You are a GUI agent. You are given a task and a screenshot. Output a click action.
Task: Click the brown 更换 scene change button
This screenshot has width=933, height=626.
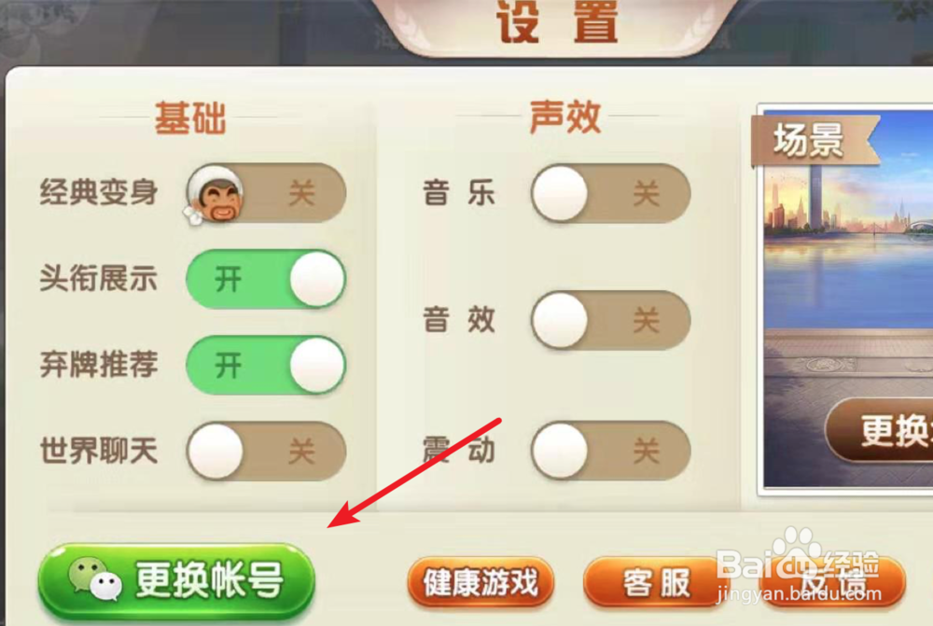881,431
